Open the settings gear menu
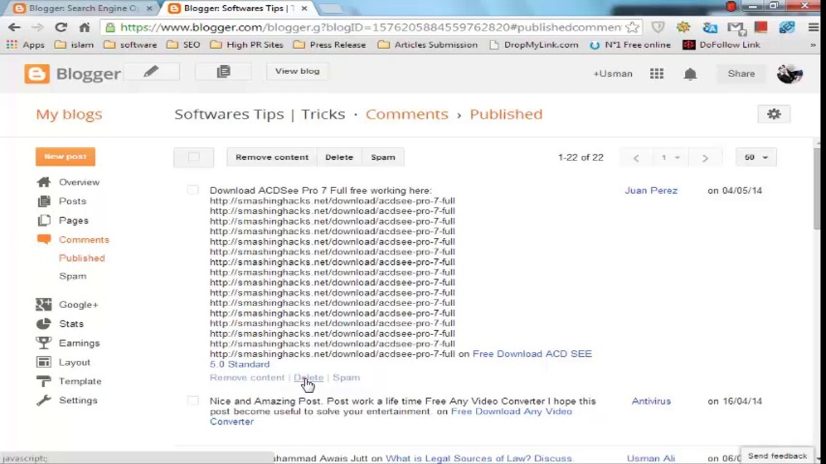The image size is (826, 464). (x=774, y=114)
